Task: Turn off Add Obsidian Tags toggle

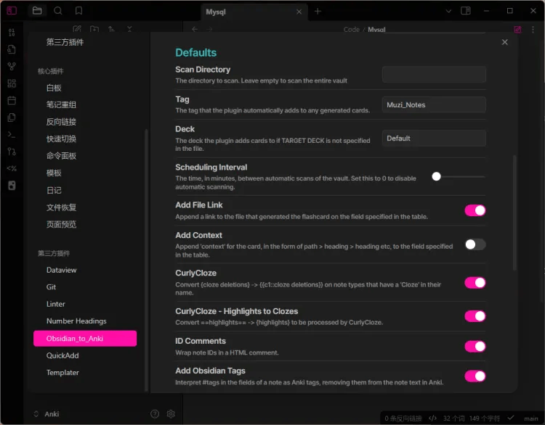Action: [475, 376]
